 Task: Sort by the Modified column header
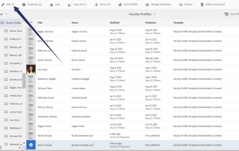[114, 23]
